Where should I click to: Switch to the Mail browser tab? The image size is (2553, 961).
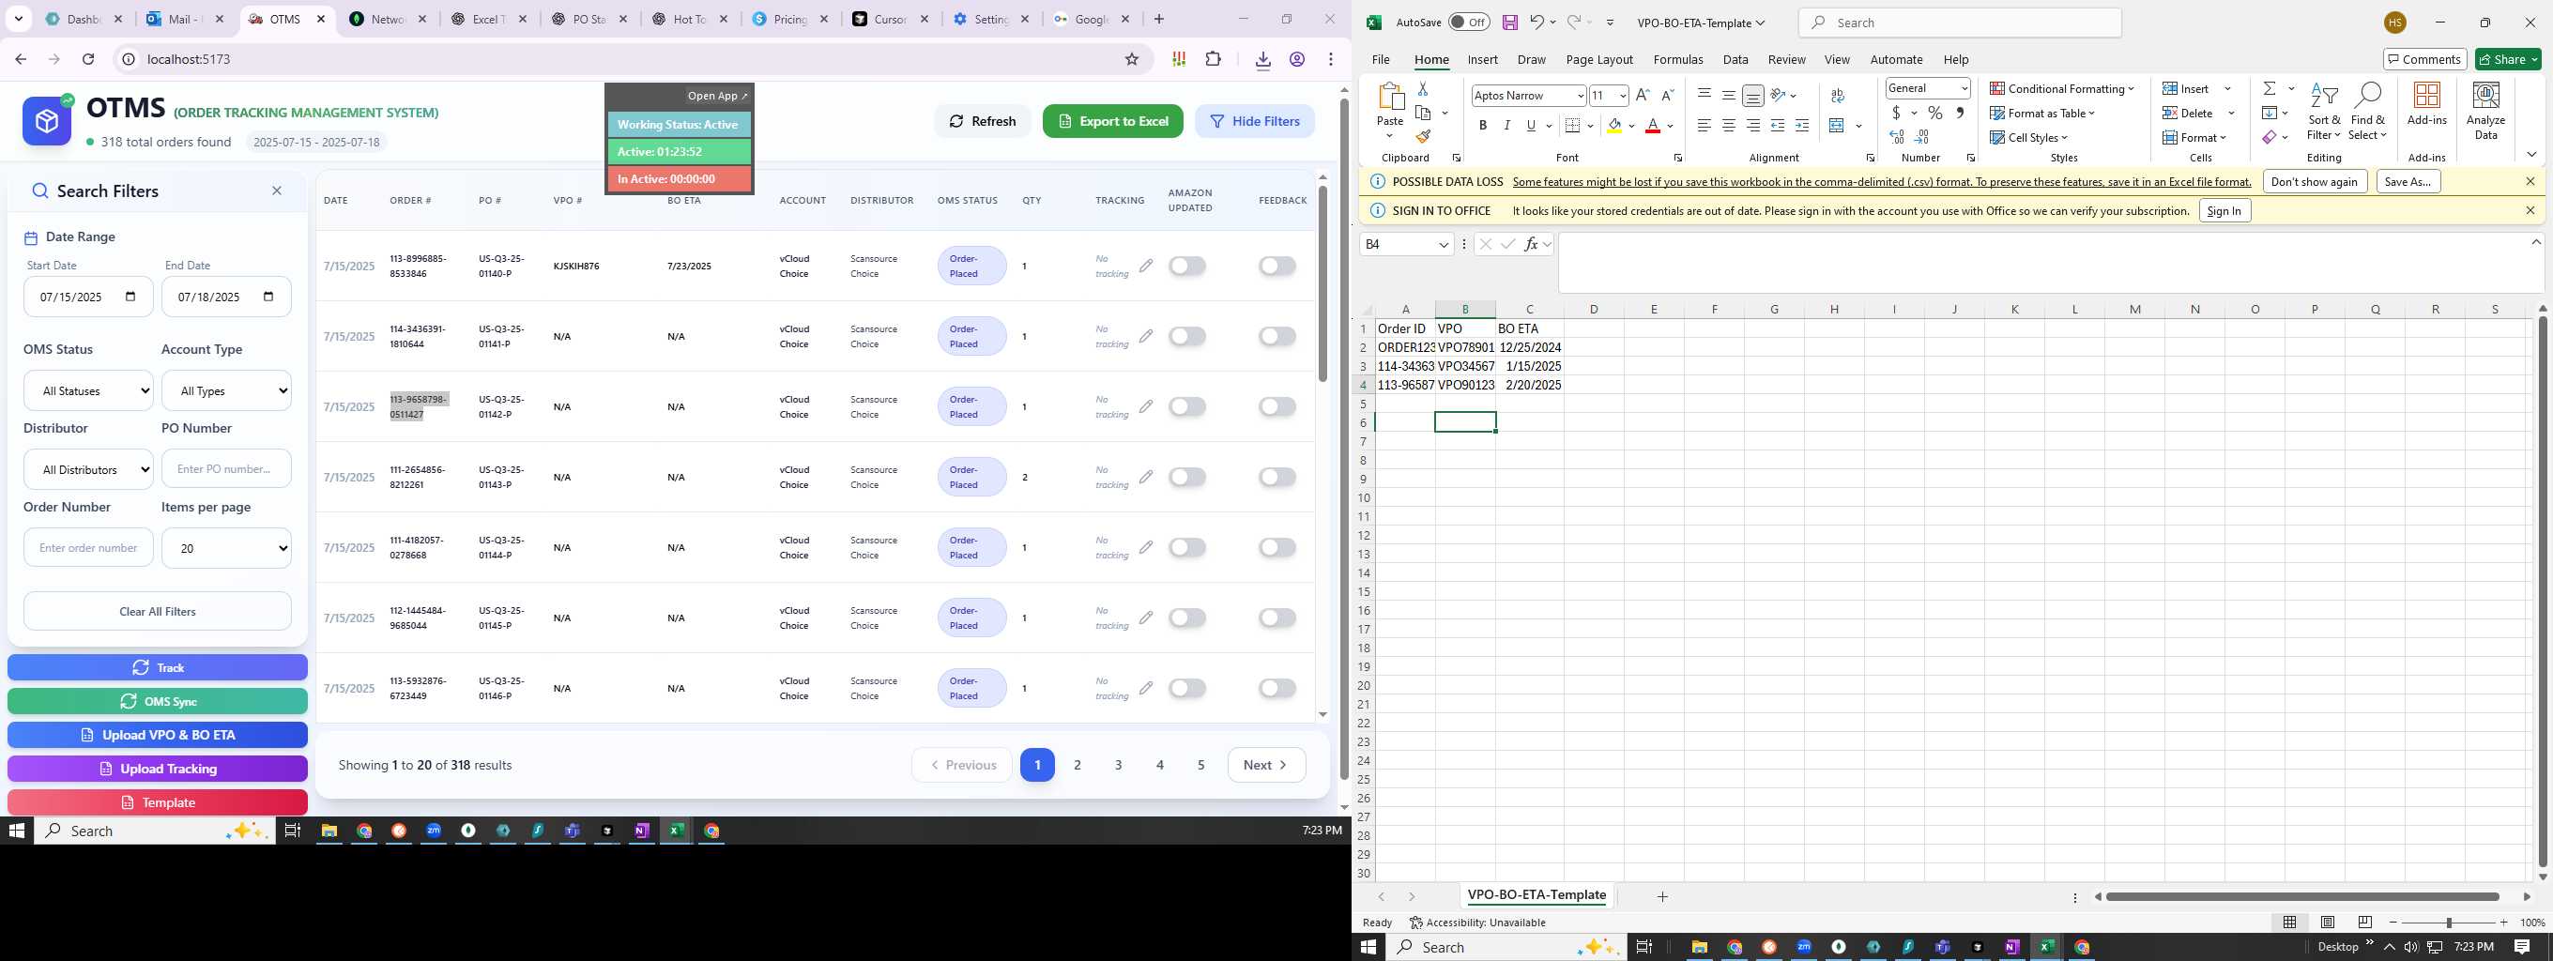[185, 19]
